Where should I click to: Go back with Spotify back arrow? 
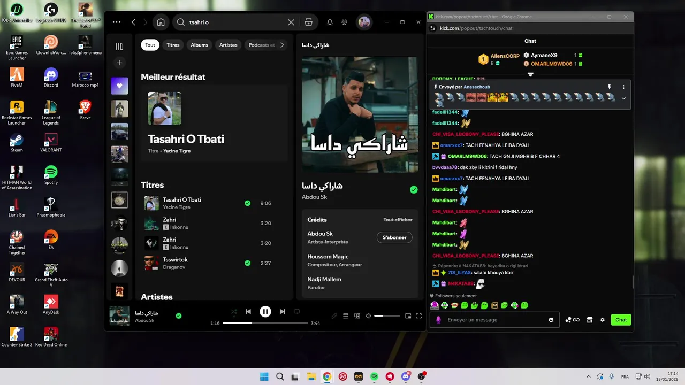click(x=134, y=22)
